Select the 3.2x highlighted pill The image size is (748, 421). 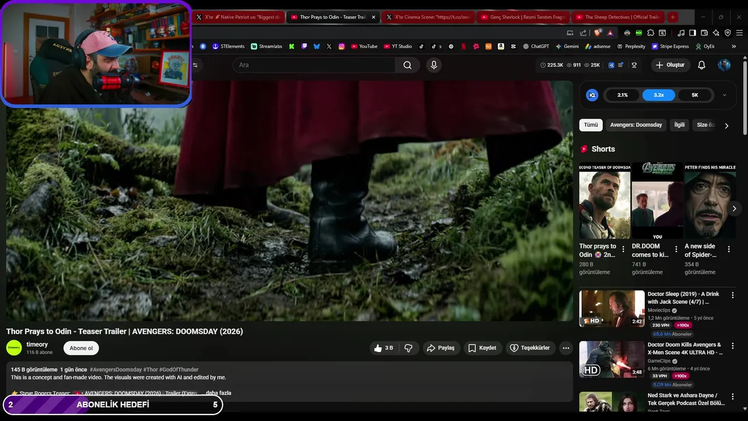(x=659, y=95)
